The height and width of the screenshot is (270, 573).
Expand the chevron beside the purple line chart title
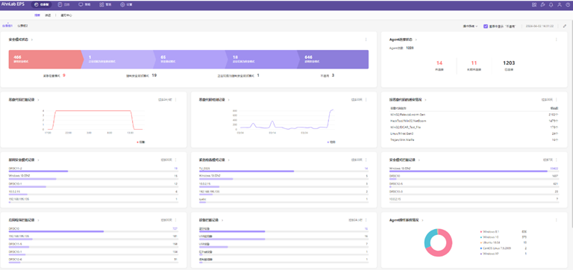(228, 99)
